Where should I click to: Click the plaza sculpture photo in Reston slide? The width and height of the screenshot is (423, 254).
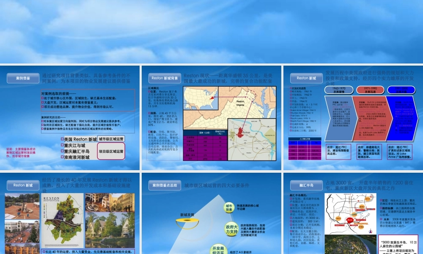(22, 206)
